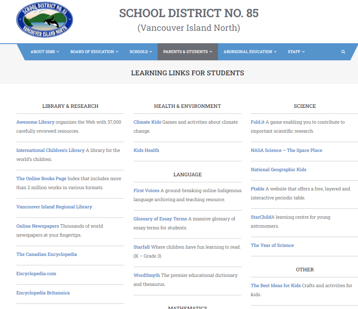Open the ABORIGINAL EDUCATION menu label
The width and height of the screenshot is (358, 309).
click(248, 52)
